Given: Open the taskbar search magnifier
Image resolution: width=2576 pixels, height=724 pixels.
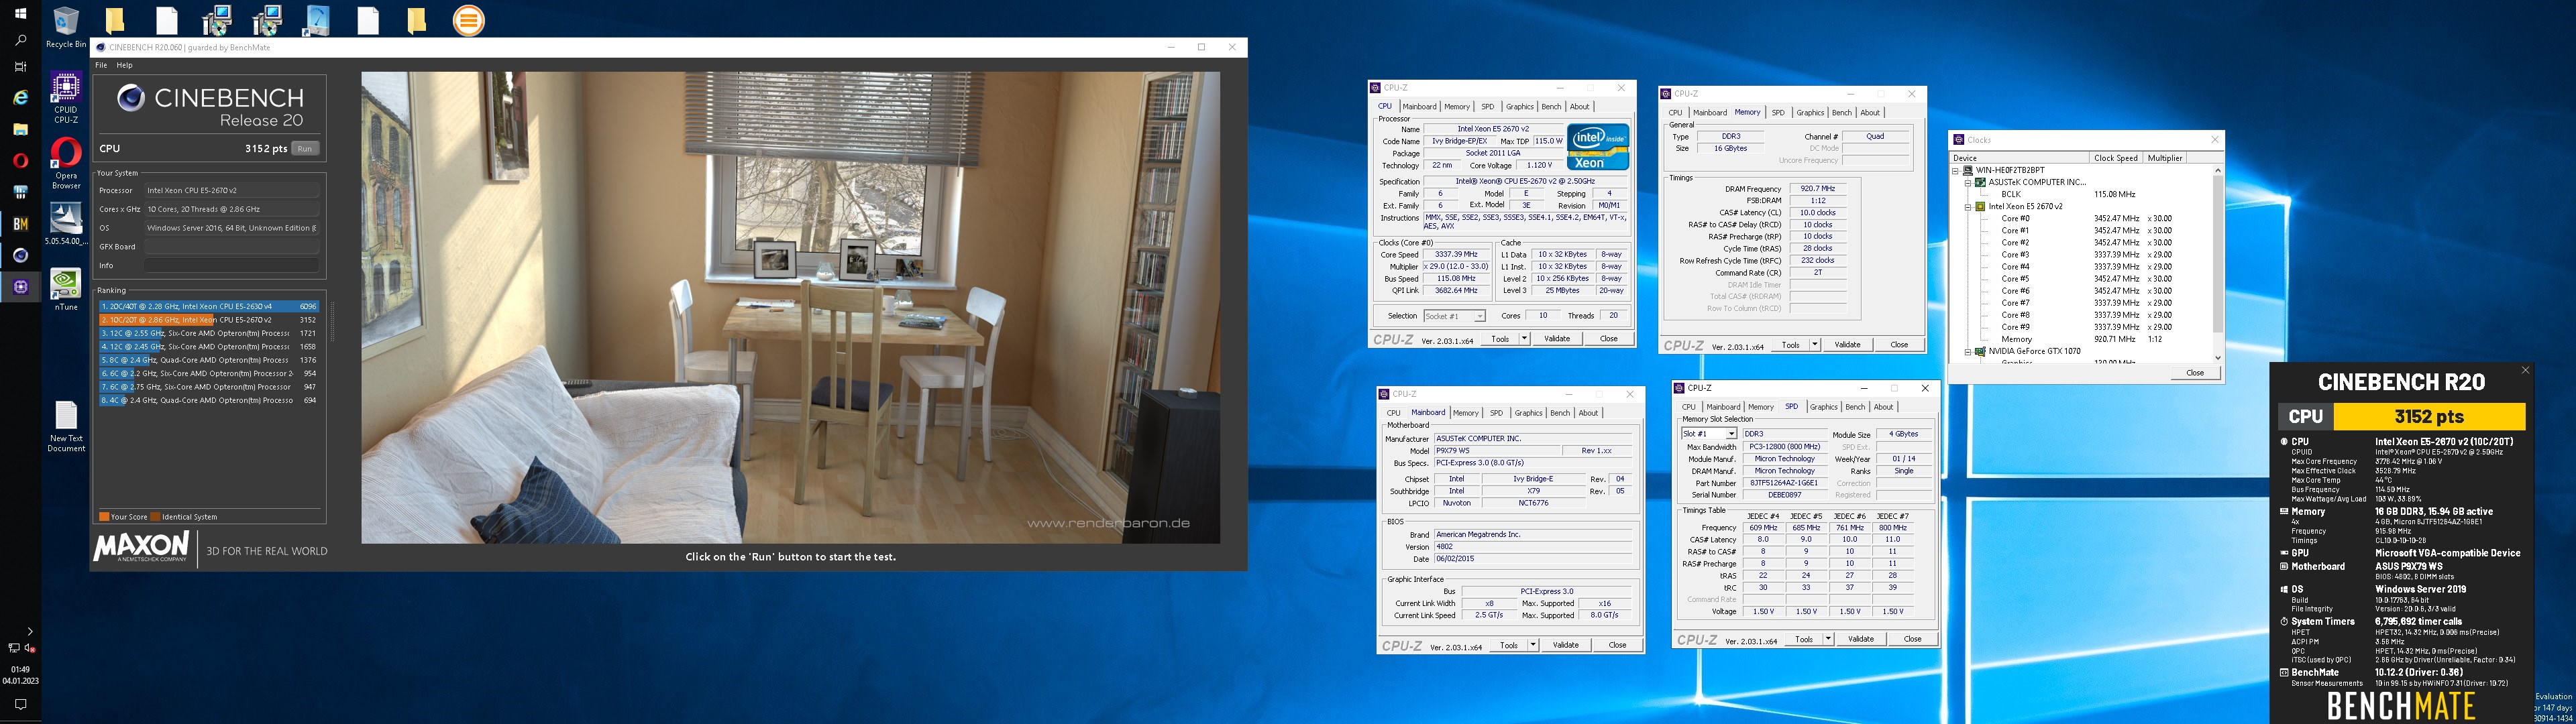Looking at the screenshot, I should coord(20,41).
